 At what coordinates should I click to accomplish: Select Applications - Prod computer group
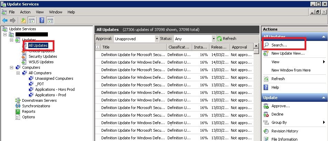click(50, 95)
